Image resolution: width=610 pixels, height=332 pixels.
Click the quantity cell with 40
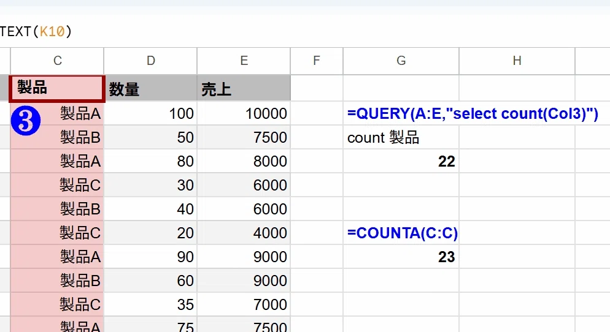[x=150, y=209]
